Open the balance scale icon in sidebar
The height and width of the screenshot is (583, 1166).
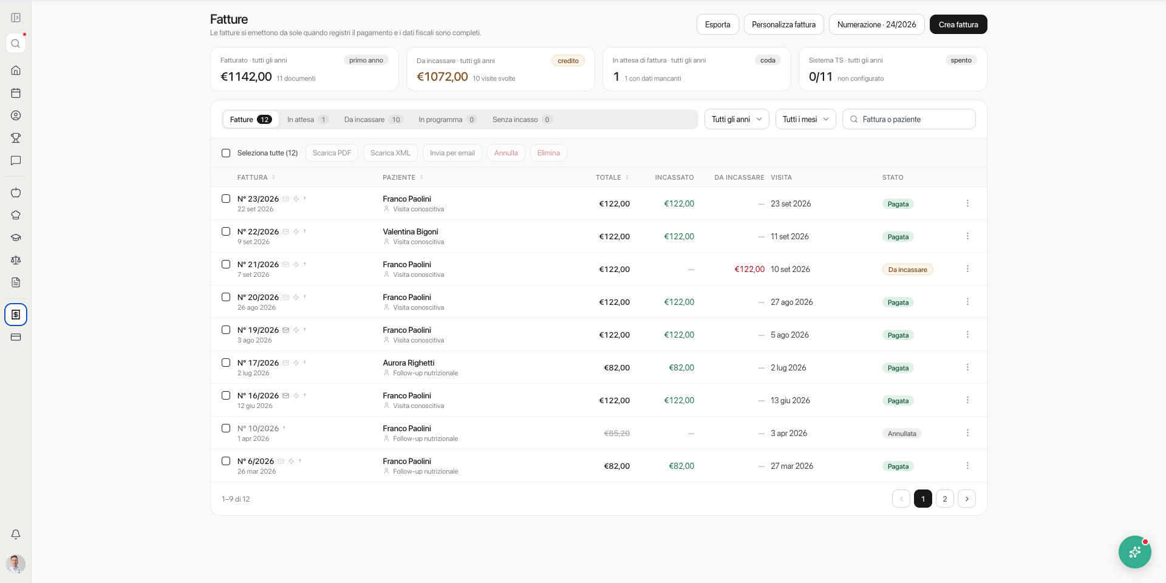(16, 260)
